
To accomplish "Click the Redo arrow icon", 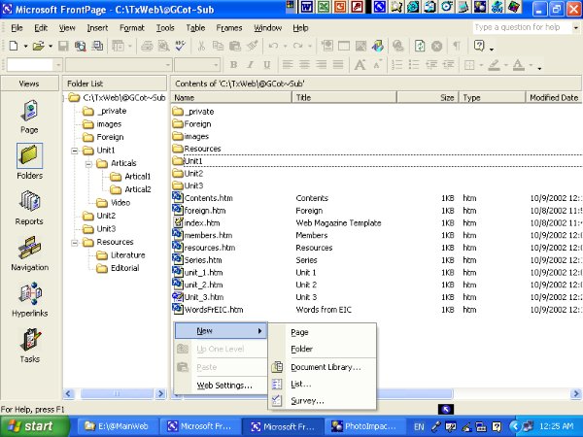I will (x=298, y=46).
